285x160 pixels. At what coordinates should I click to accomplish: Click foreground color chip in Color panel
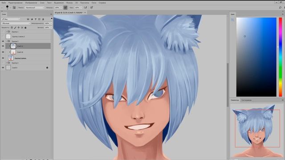[x=232, y=20]
